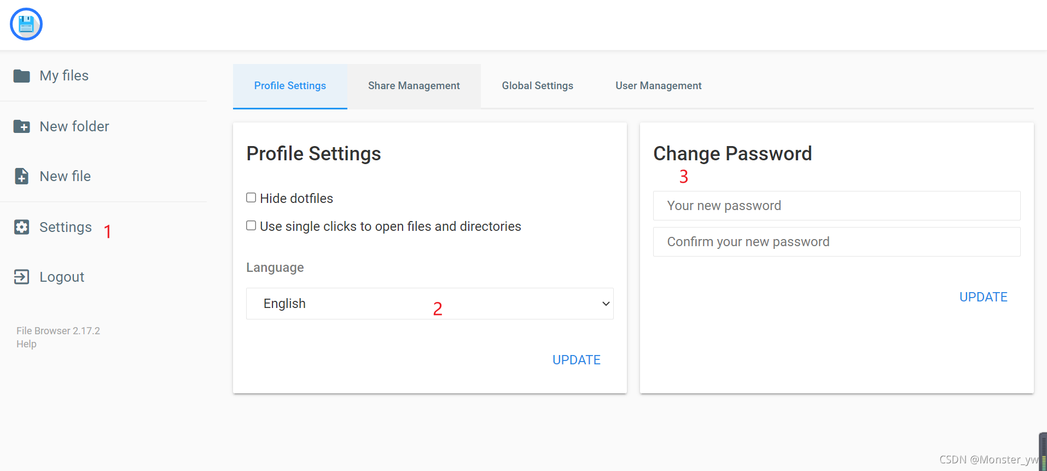
Task: Click the Language dropdown chevron arrow
Action: (606, 304)
